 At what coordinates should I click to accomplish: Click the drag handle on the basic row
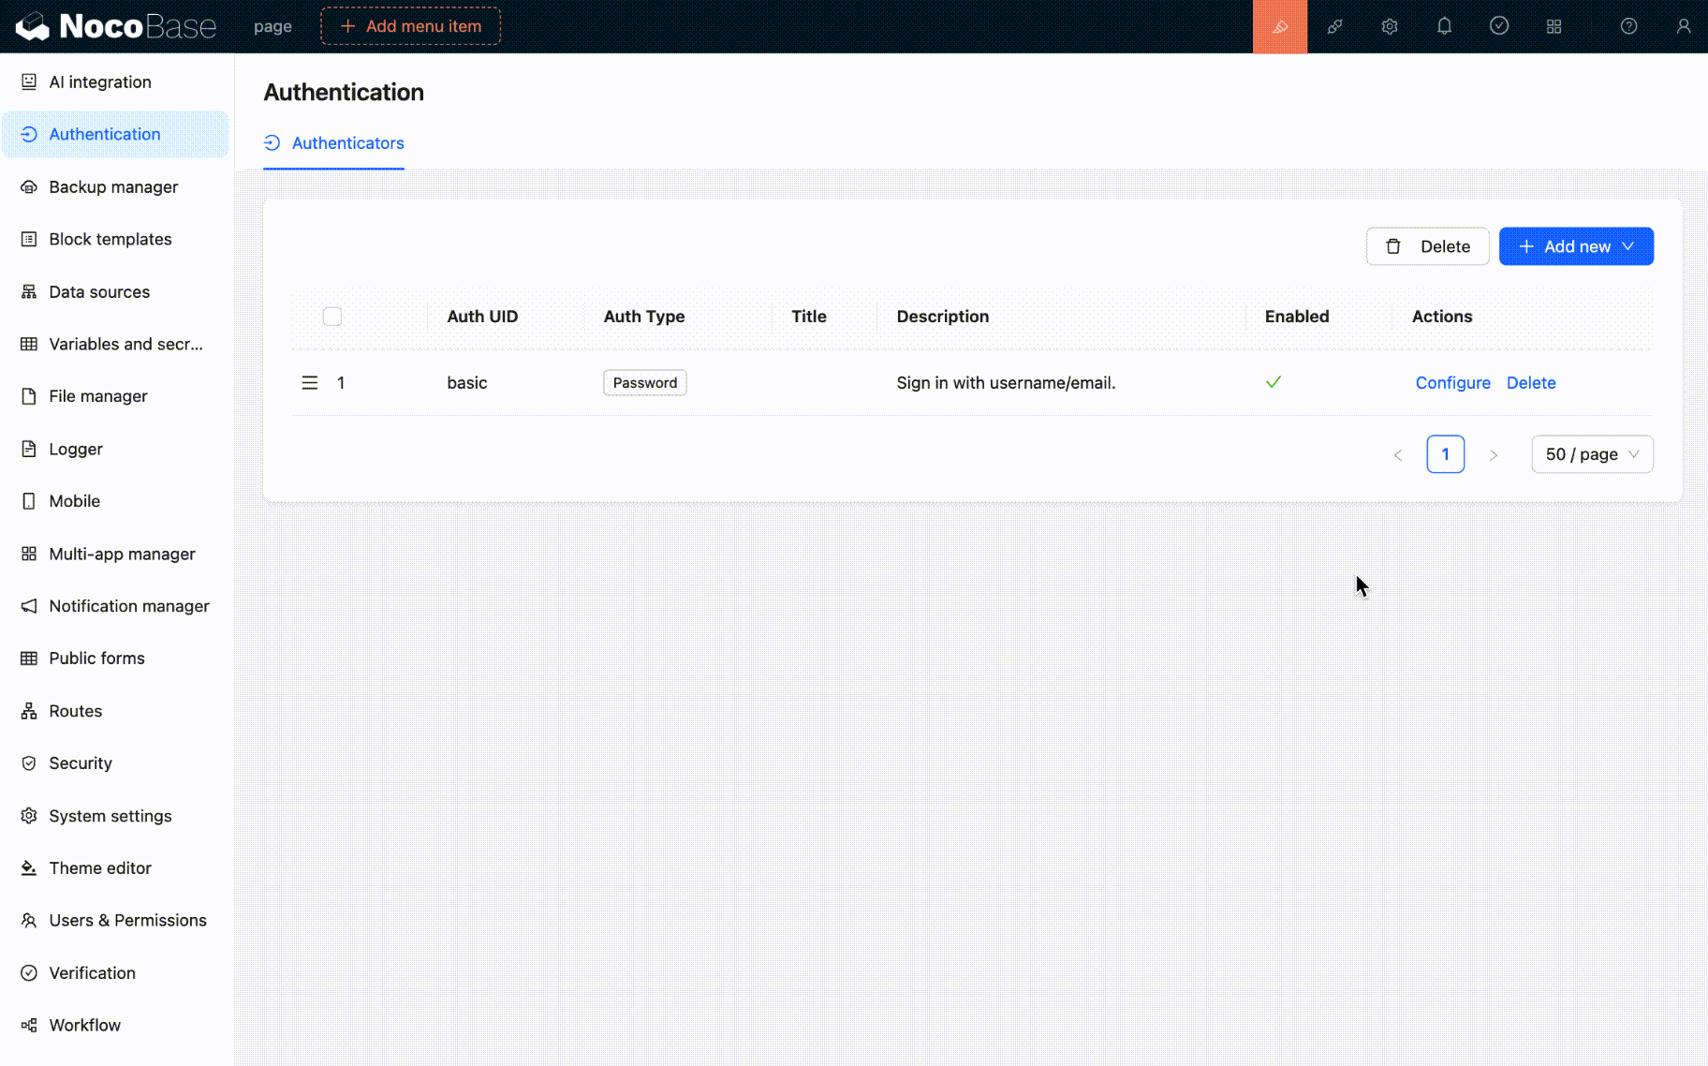point(310,382)
